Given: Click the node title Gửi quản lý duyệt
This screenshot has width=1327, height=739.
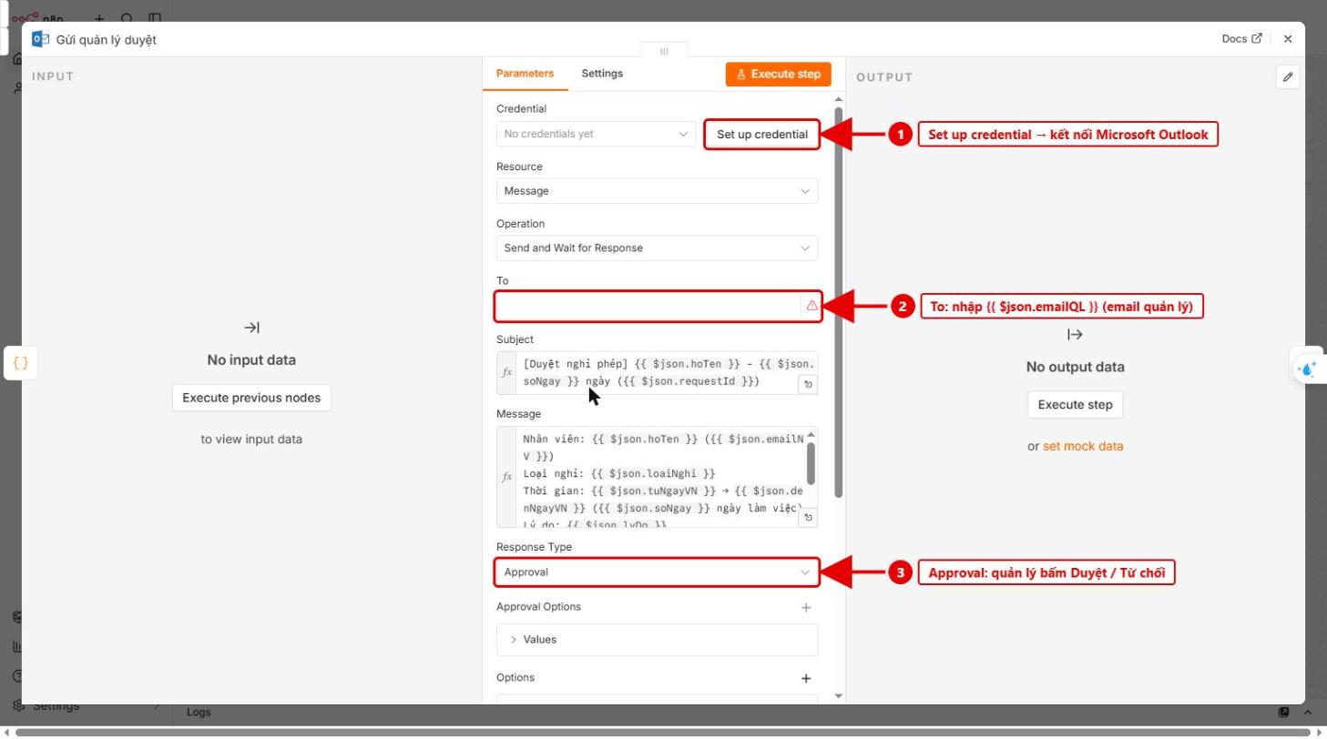Looking at the screenshot, I should [x=107, y=39].
